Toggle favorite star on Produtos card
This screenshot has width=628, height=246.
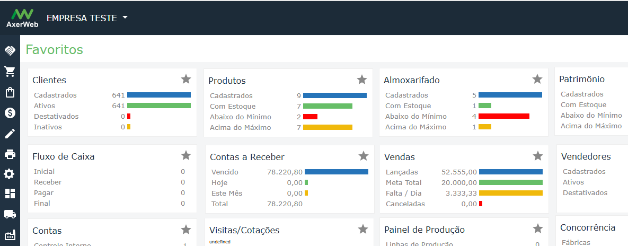pos(362,80)
